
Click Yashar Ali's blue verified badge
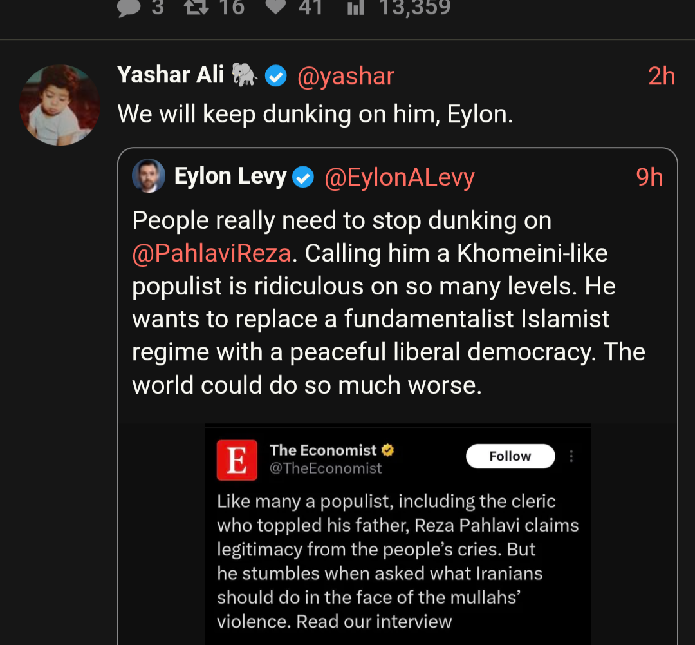pyautogui.click(x=276, y=77)
